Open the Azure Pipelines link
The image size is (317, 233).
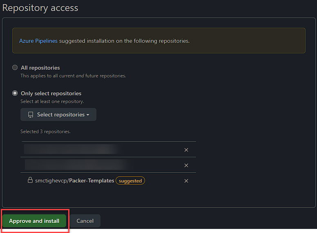coord(38,41)
